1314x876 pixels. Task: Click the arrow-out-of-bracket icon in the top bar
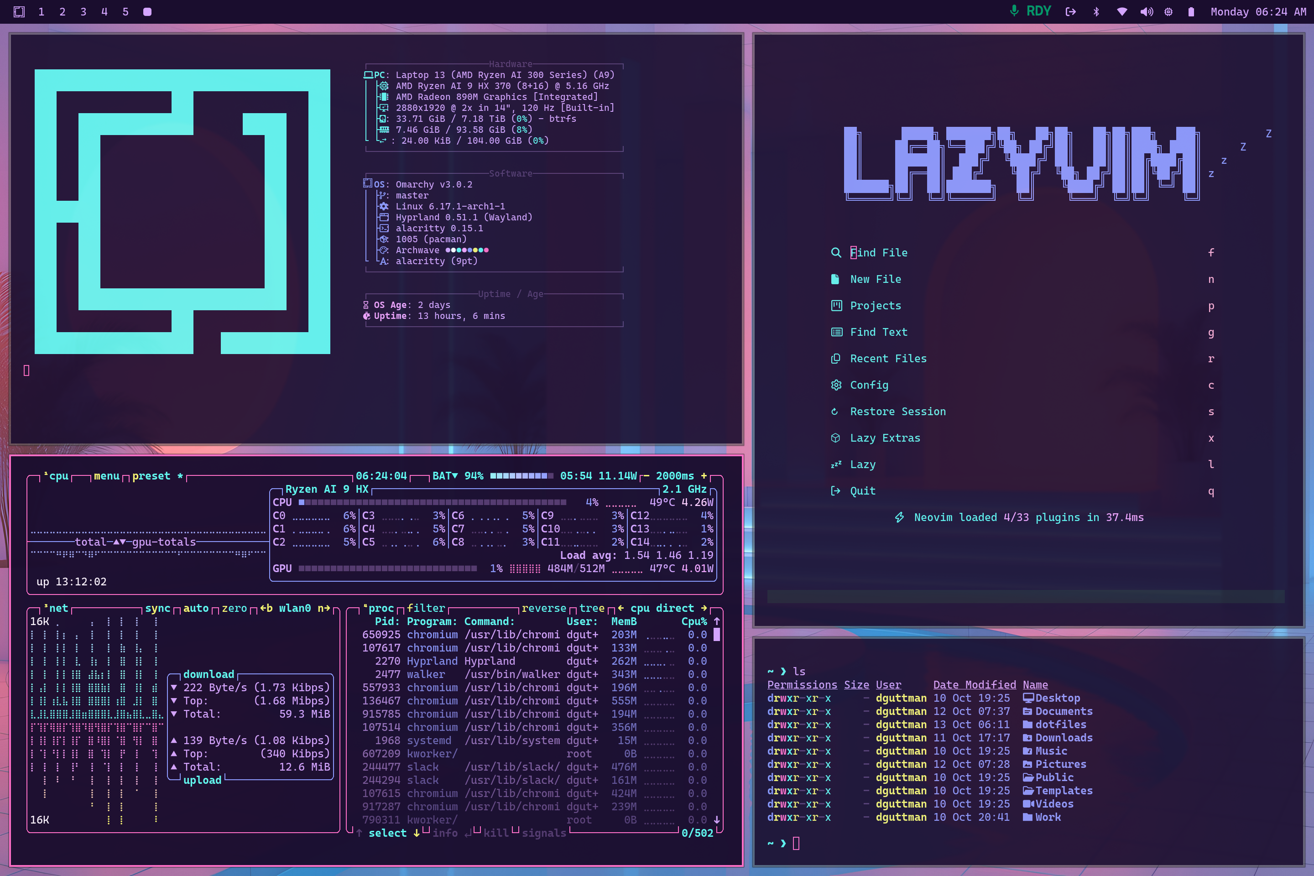(1070, 12)
